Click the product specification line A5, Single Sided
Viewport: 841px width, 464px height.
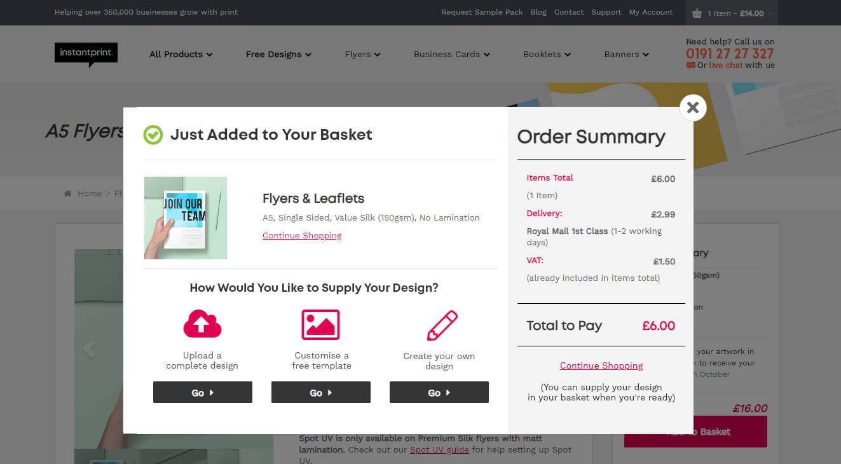[x=371, y=218]
